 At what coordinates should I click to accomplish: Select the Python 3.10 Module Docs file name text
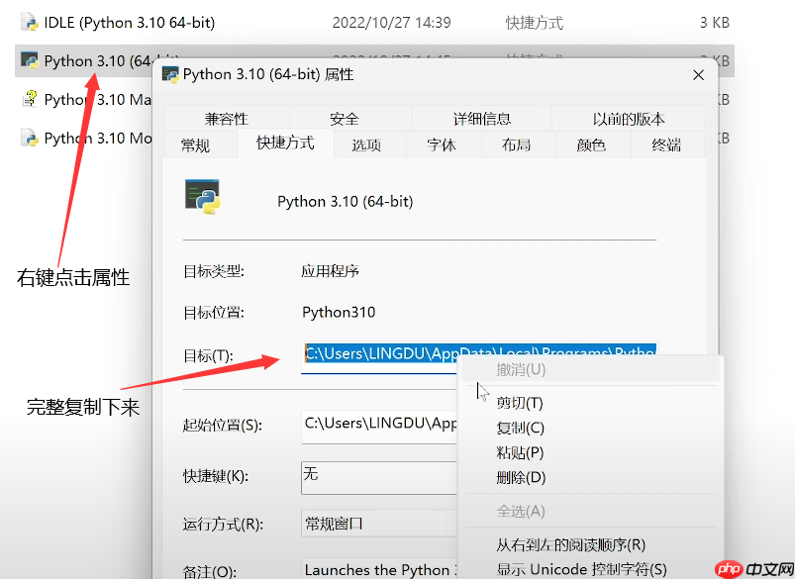coord(98,138)
